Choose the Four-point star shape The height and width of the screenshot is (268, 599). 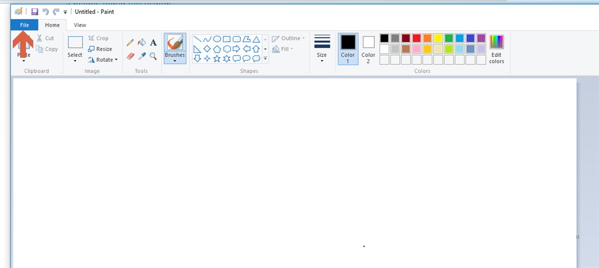[x=208, y=59]
